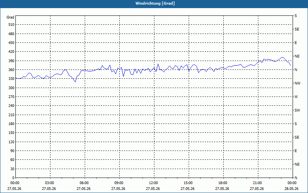Click the 330 y-axis tick label
This screenshot has height=193, width=308.
12,79
